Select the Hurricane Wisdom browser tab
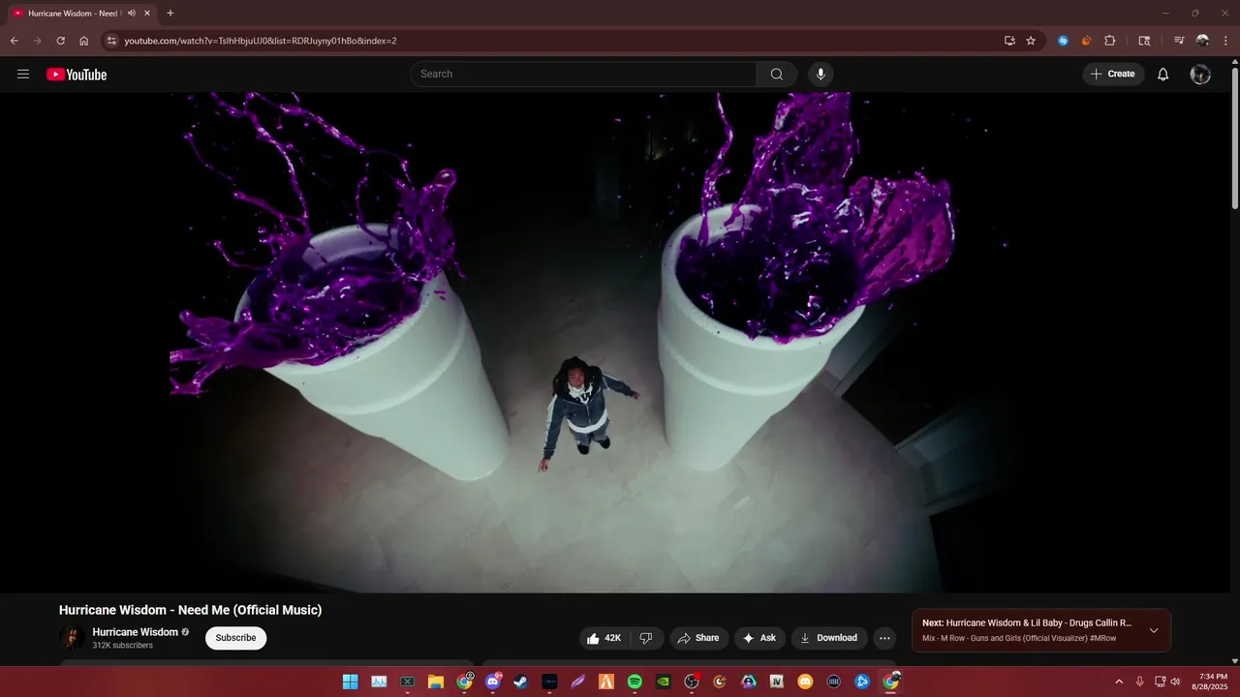 81,14
